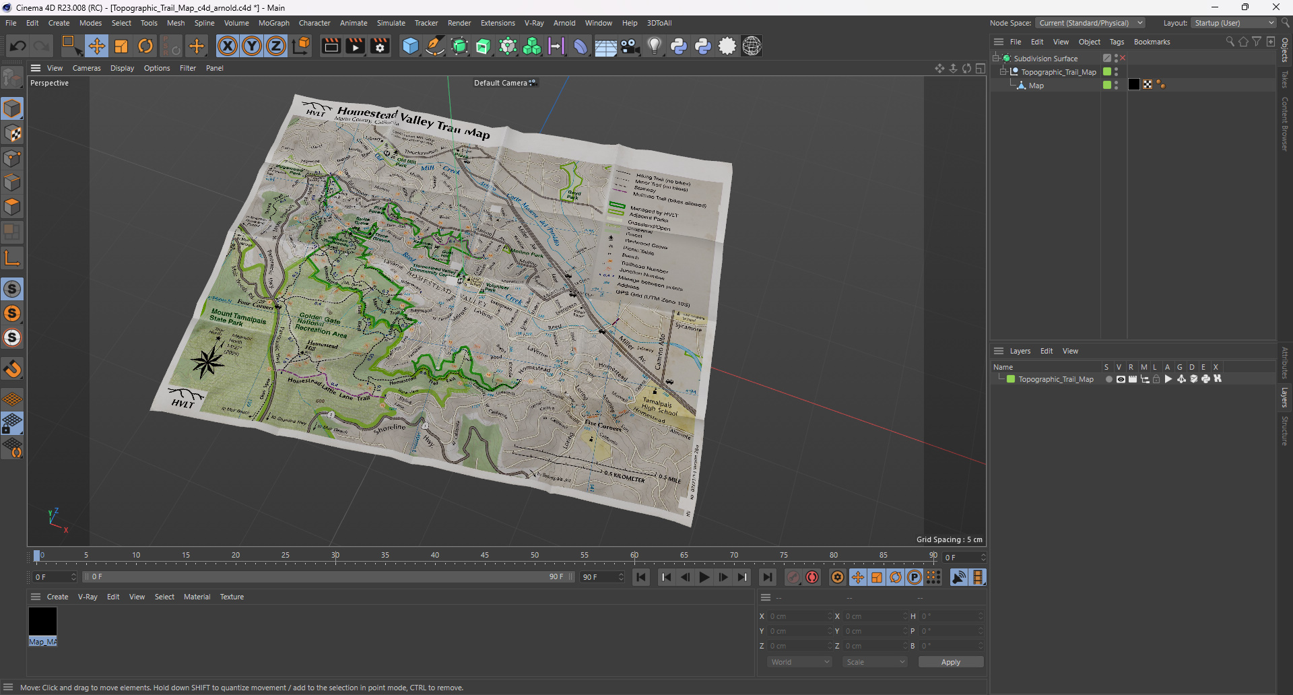This screenshot has width=1293, height=695.
Task: Select the Move tool in top toolbar
Action: tap(96, 46)
